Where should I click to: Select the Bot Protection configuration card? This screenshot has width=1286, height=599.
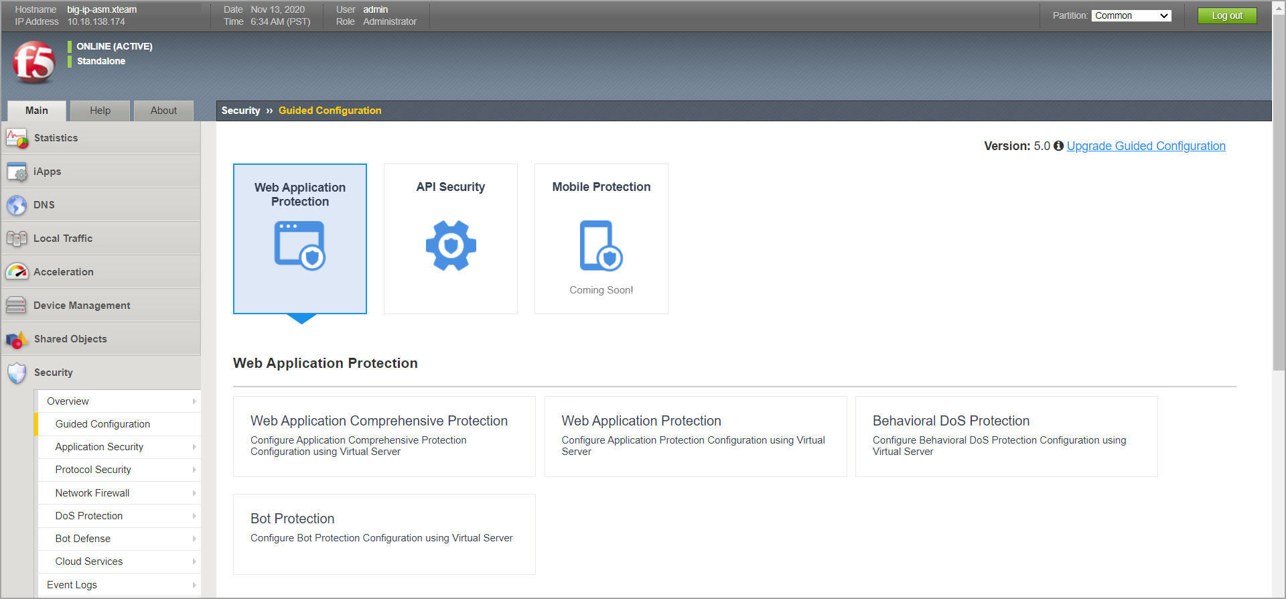coord(384,534)
